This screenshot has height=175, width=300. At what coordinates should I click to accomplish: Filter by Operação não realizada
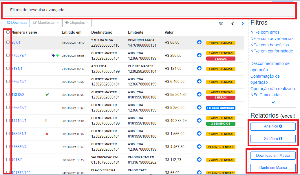[x=273, y=89]
